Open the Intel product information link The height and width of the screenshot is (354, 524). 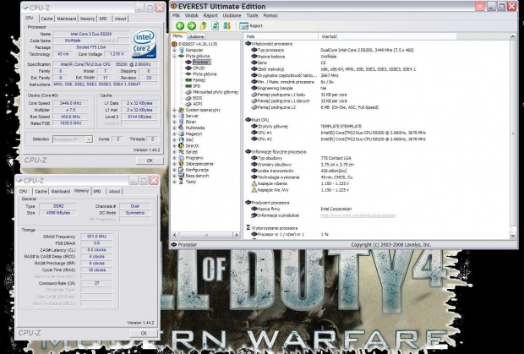(358, 215)
